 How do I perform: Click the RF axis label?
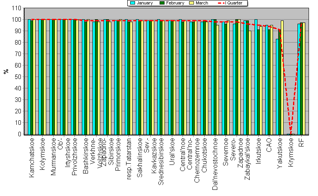[x=301, y=142]
